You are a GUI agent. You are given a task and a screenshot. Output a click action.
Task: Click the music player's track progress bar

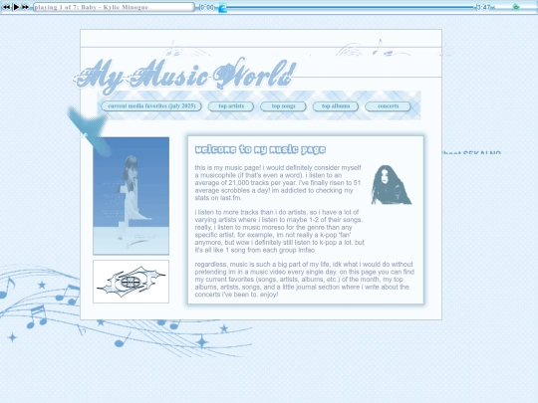pos(347,7)
